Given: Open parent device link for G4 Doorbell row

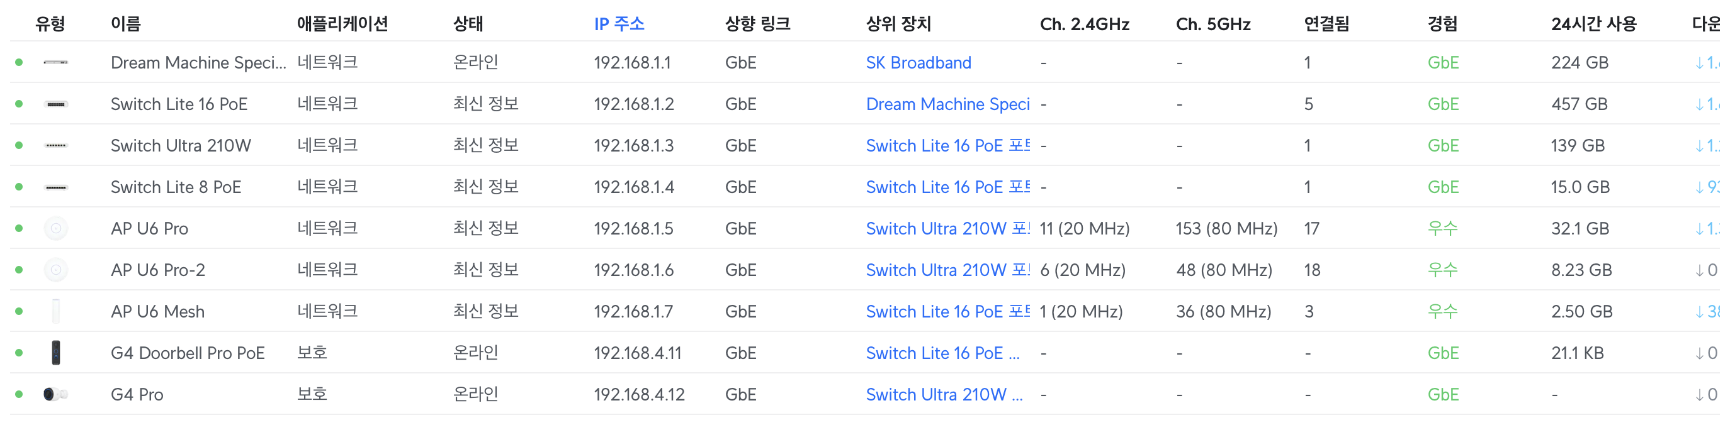Looking at the screenshot, I should (943, 353).
